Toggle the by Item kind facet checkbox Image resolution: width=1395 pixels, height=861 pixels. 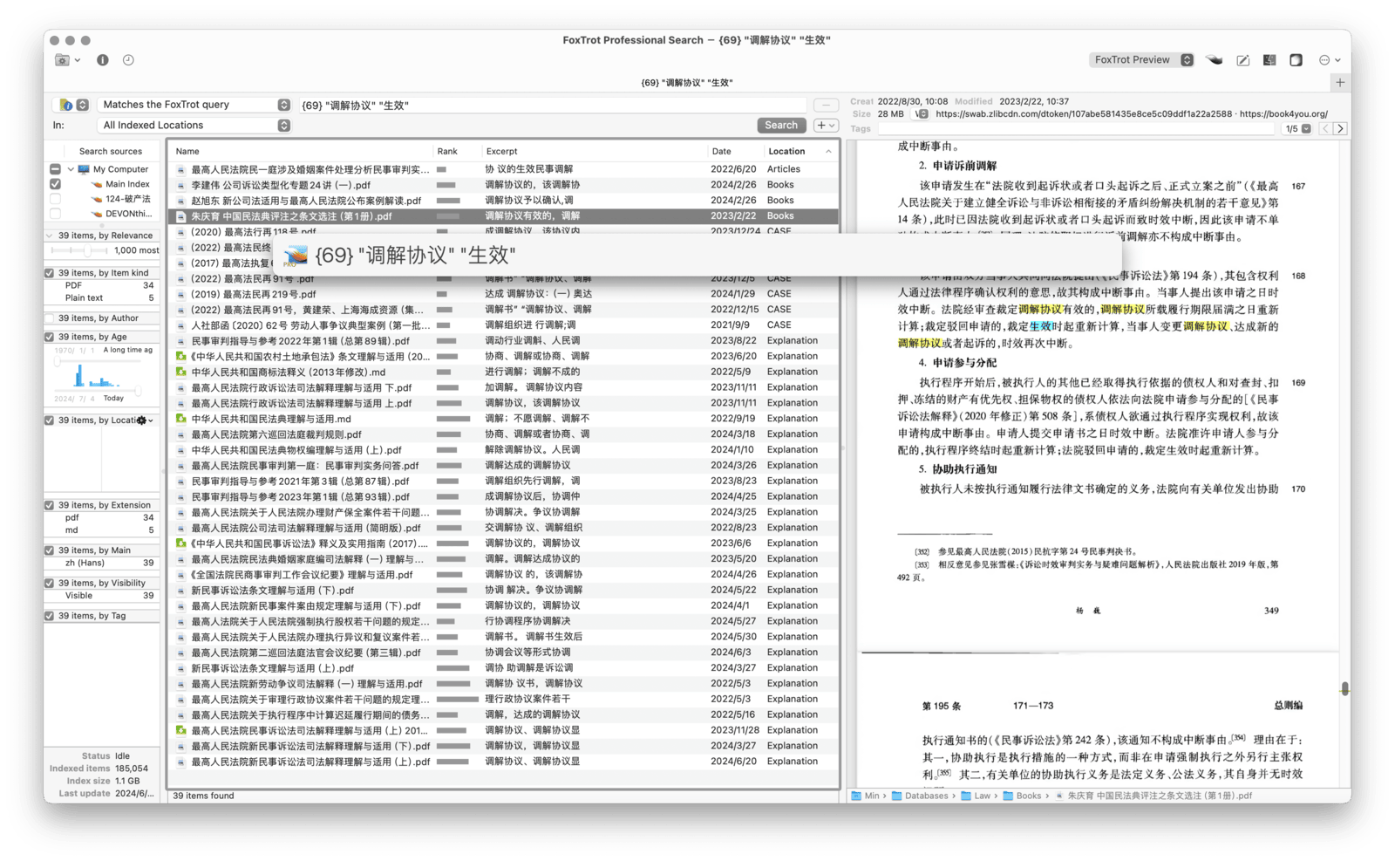click(50, 273)
